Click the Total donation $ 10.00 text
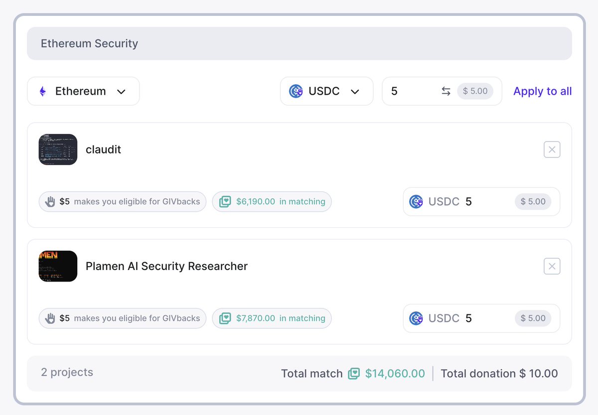 499,374
